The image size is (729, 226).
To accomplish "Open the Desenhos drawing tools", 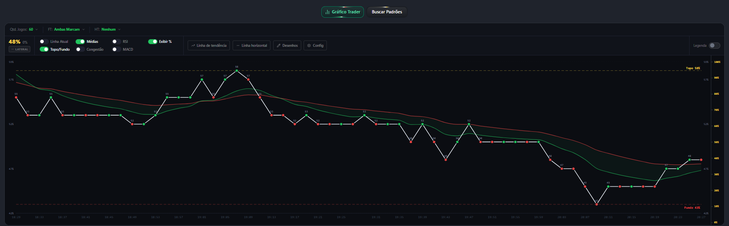I will tap(287, 46).
